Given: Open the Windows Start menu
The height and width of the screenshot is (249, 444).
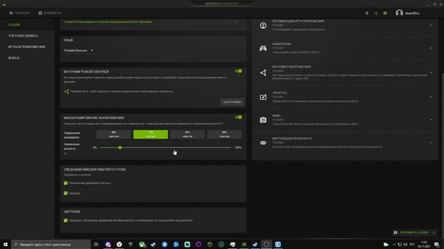Looking at the screenshot, I should click(6, 244).
